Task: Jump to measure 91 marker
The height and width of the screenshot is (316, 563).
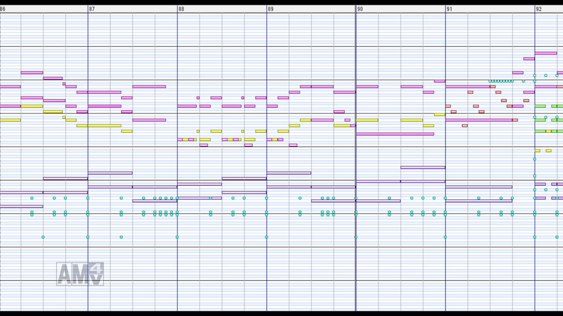Action: pos(450,9)
